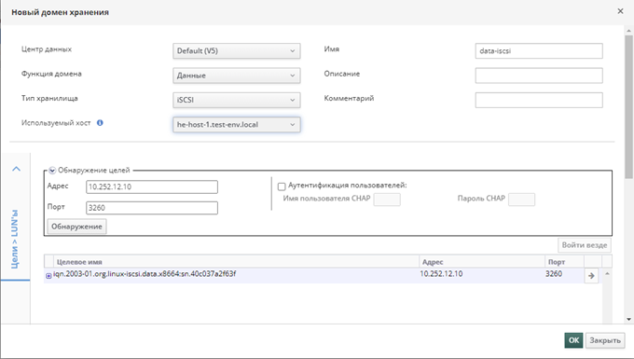This screenshot has width=634, height=359.
Task: Click the Адрес column header in targets table
Action: tap(482, 262)
